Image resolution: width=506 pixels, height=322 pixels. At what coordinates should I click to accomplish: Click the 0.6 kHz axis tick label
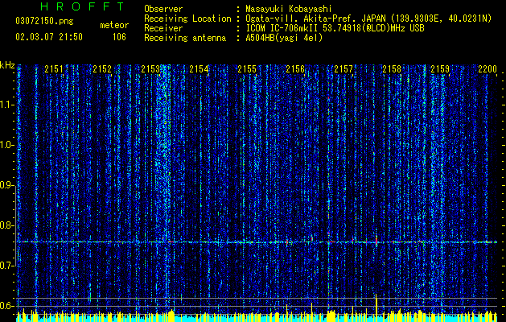(x=6, y=306)
